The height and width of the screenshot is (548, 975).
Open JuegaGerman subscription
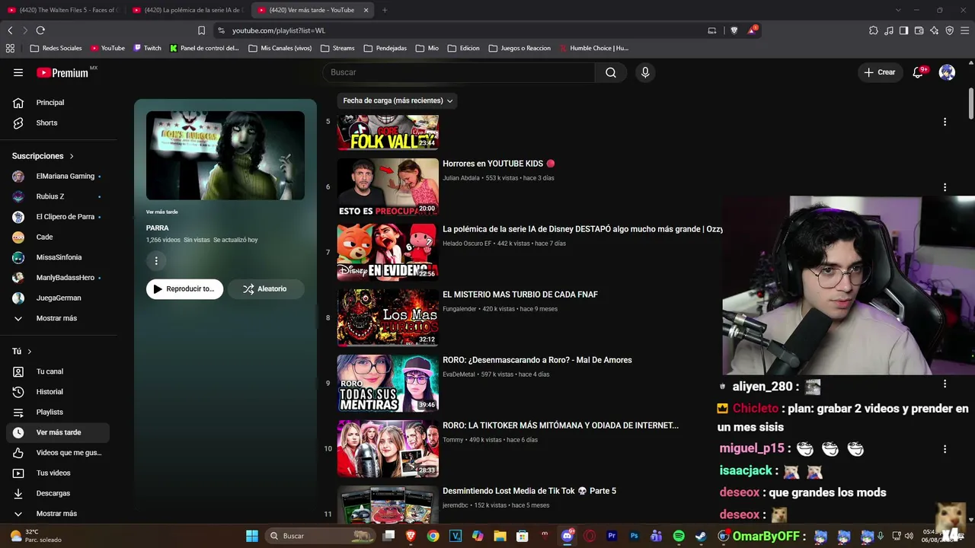click(59, 298)
